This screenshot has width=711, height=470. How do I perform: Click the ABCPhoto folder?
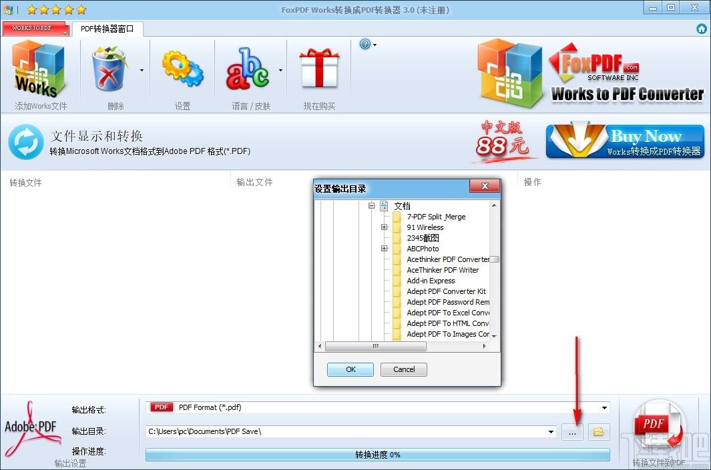point(423,249)
